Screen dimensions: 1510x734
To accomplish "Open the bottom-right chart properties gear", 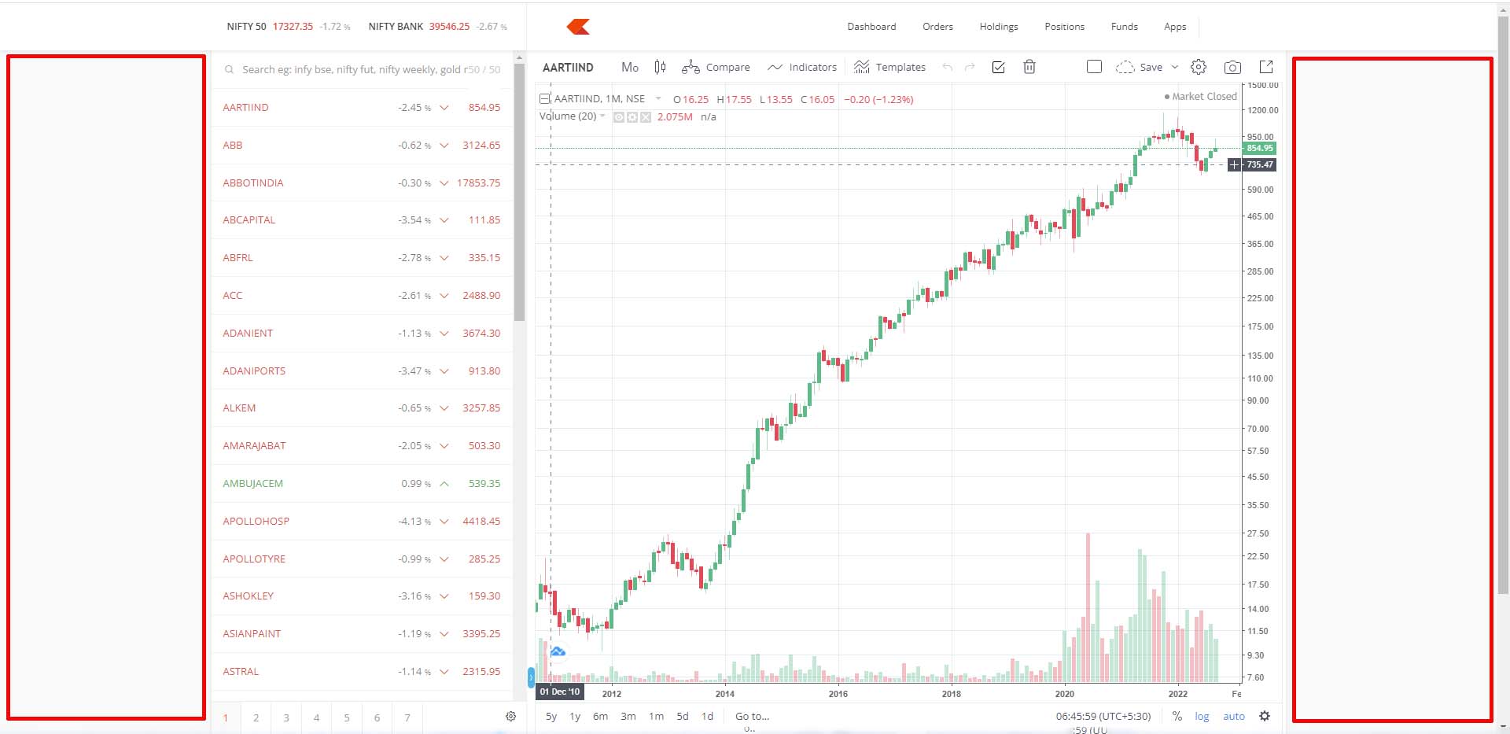I will pos(1265,716).
